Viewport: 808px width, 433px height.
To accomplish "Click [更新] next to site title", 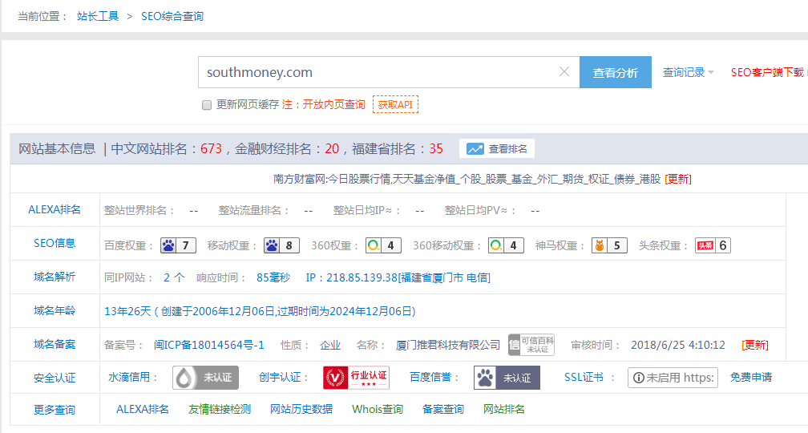I will click(678, 179).
